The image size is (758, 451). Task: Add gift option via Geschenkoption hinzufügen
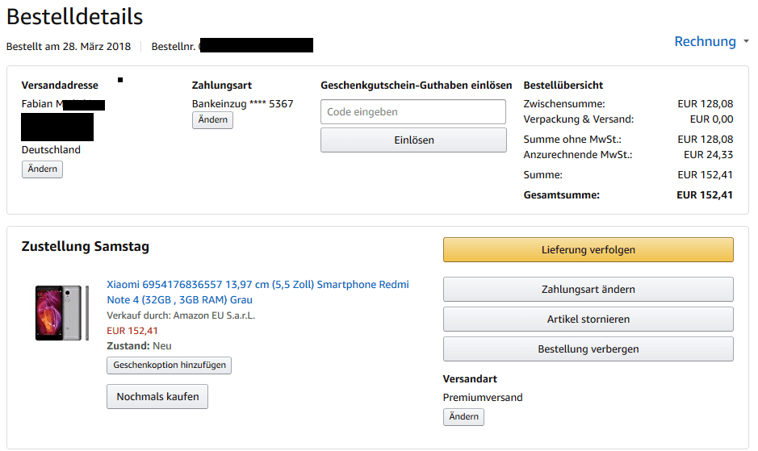coord(170,365)
